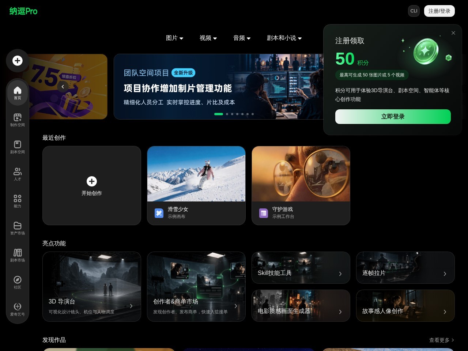
Task: Open the 创作者&商单市场 feature card
Action: (196, 287)
